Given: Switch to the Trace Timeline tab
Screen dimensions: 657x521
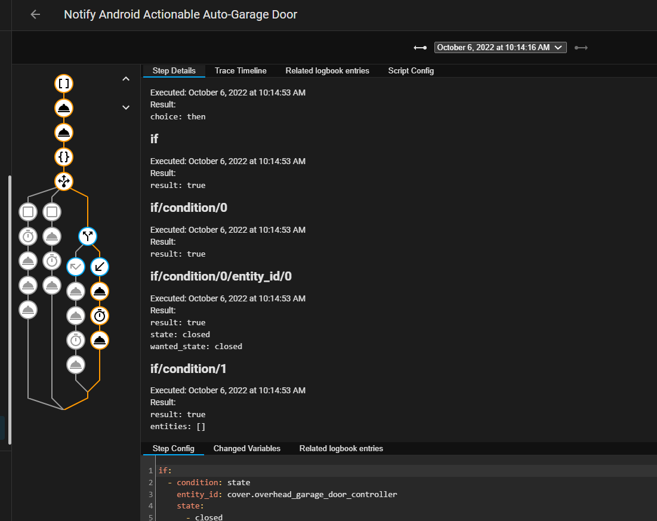Looking at the screenshot, I should pyautogui.click(x=240, y=70).
